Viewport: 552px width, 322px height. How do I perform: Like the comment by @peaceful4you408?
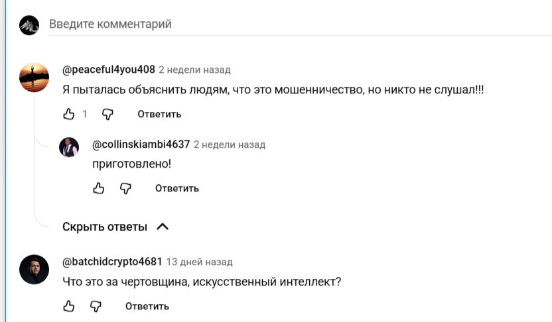click(x=68, y=114)
